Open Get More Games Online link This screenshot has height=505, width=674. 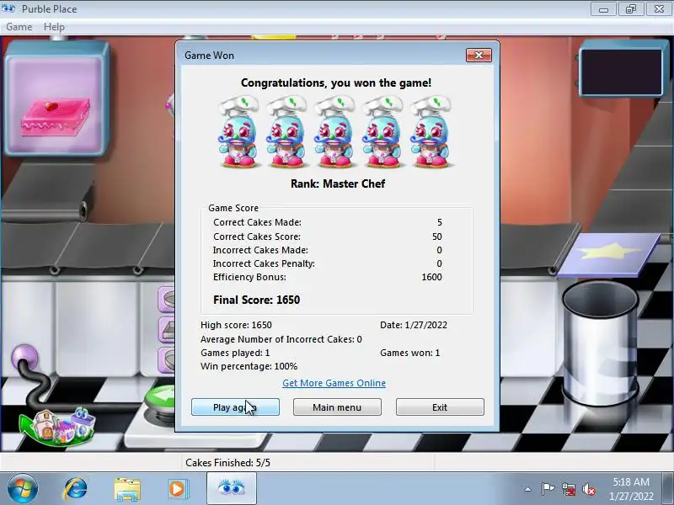[334, 383]
